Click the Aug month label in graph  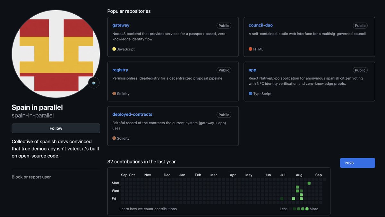coord(299,175)
